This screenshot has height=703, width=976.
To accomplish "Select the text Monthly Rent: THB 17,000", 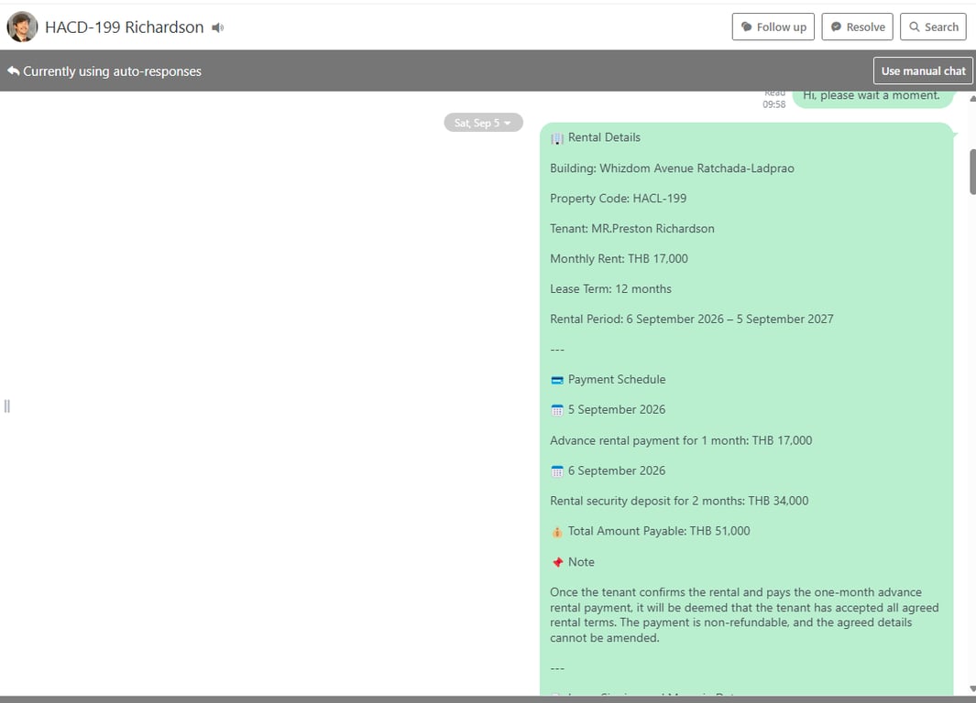I will point(619,258).
